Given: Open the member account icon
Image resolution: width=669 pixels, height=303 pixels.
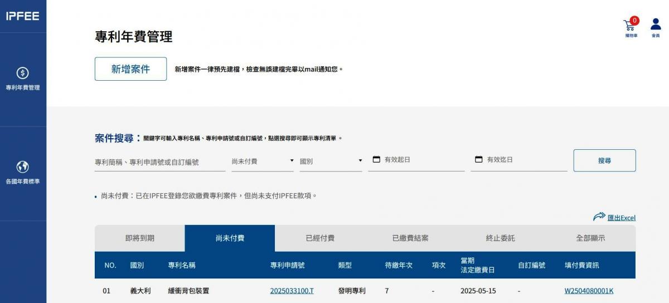Looking at the screenshot, I should [x=656, y=25].
